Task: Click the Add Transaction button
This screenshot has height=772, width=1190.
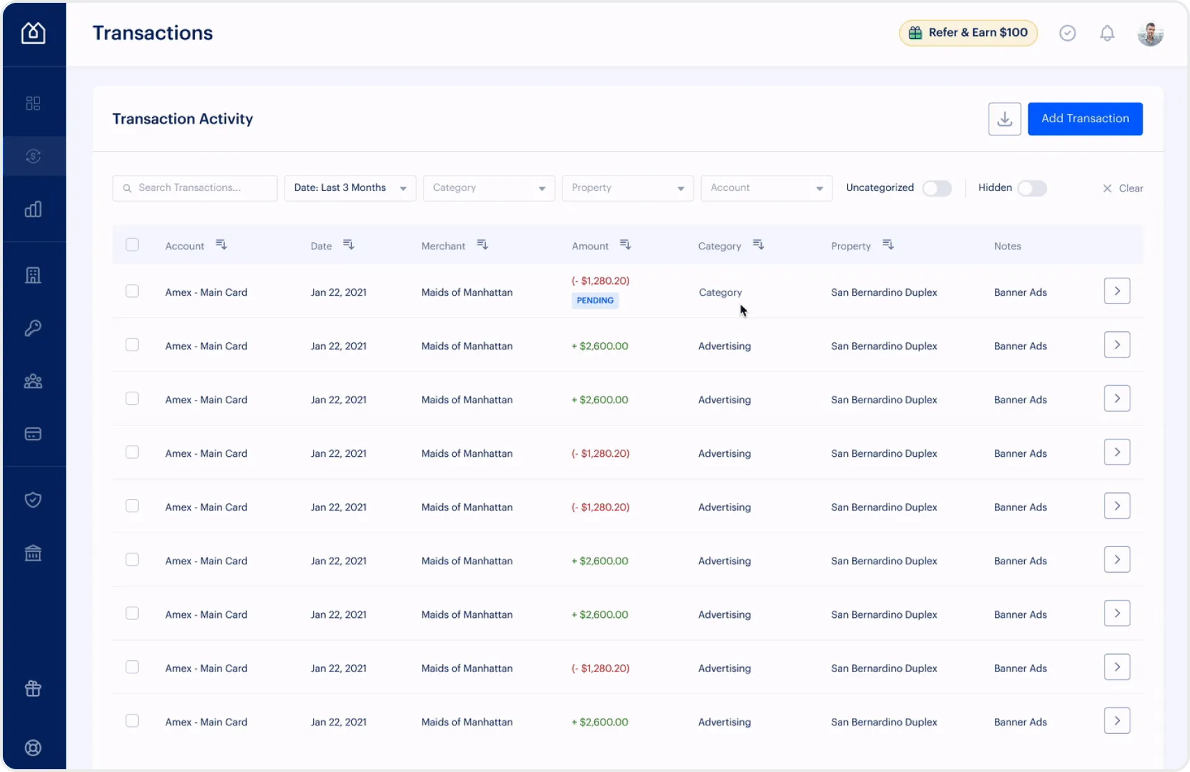Action: point(1085,119)
